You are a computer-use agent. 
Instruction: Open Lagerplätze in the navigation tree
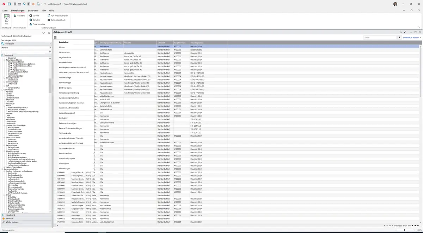click(11, 117)
